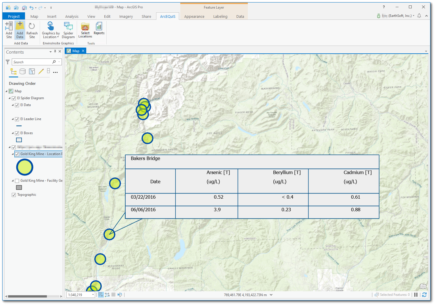Open the Reports tool
This screenshot has width=435, height=305.
pos(99,29)
